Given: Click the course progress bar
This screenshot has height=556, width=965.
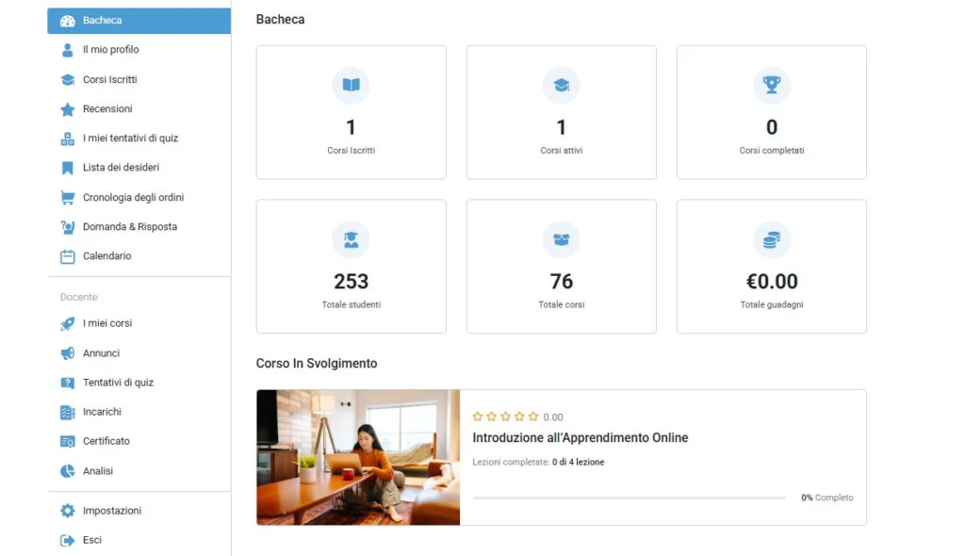Looking at the screenshot, I should click(629, 498).
